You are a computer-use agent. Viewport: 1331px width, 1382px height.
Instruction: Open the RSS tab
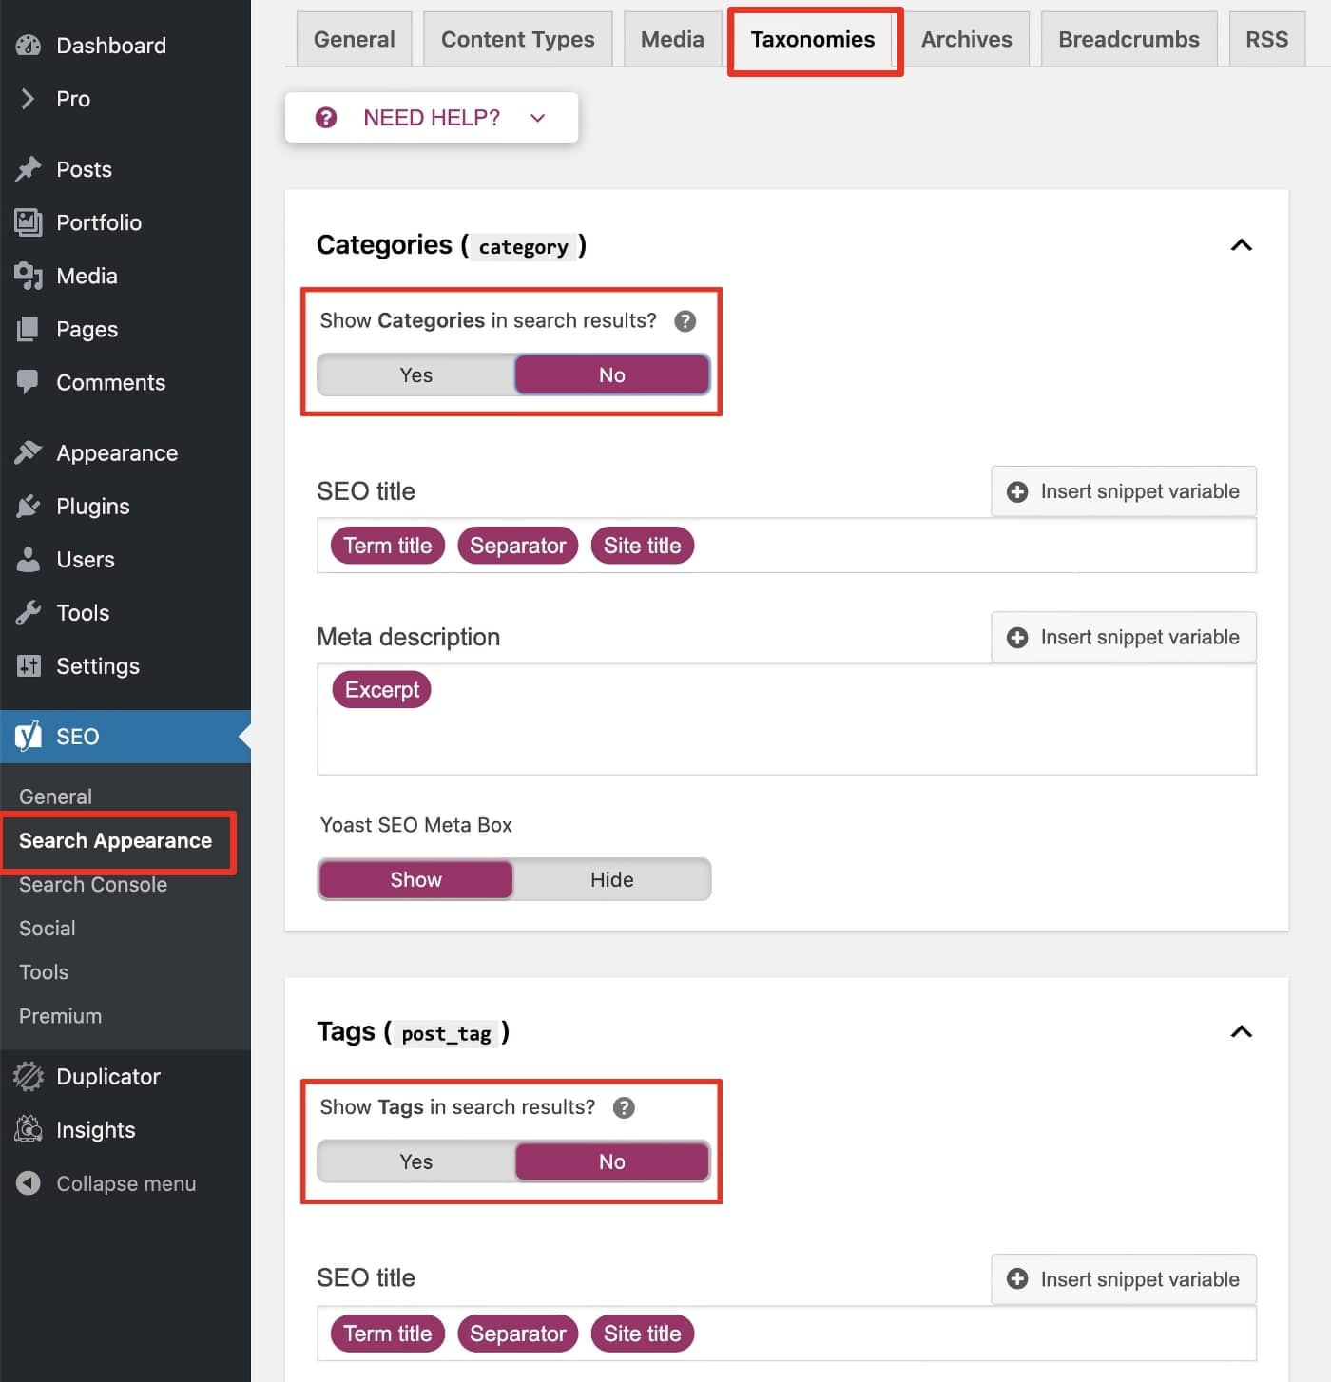pos(1266,39)
